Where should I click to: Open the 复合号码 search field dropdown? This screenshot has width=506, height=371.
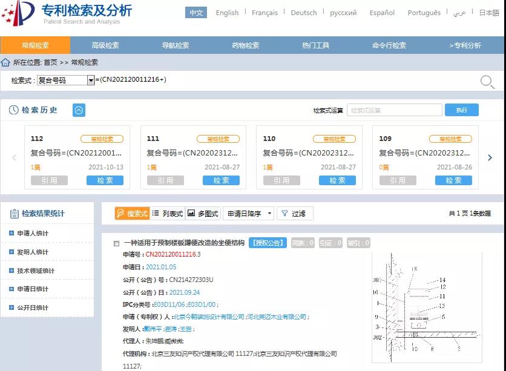[91, 80]
